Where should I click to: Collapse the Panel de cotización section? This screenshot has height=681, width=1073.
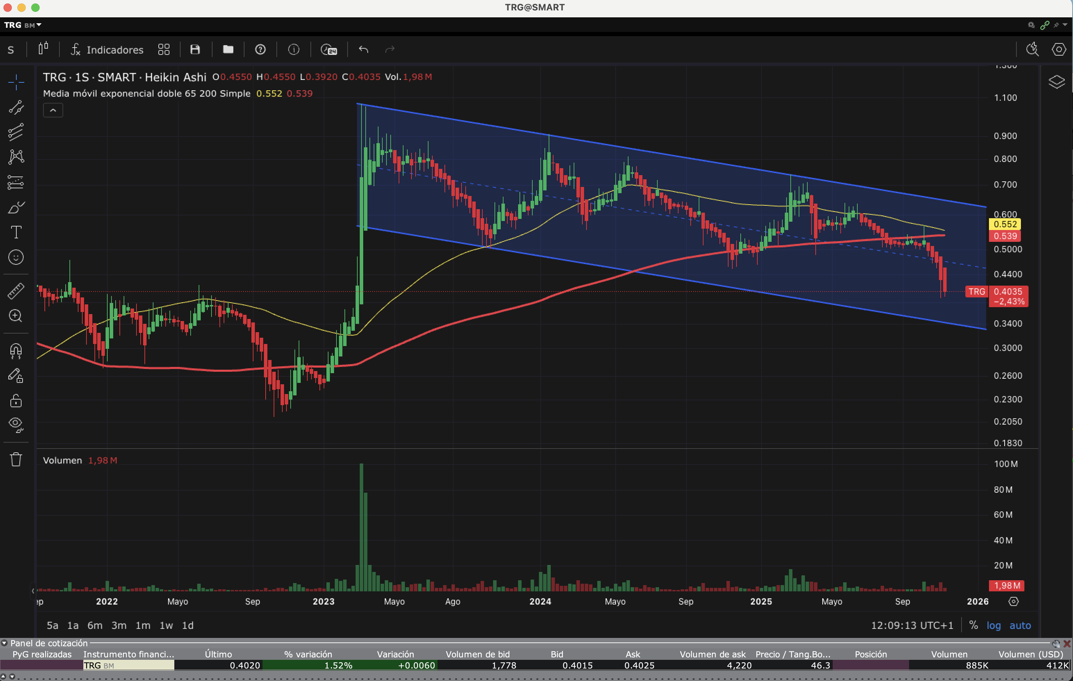(x=5, y=643)
